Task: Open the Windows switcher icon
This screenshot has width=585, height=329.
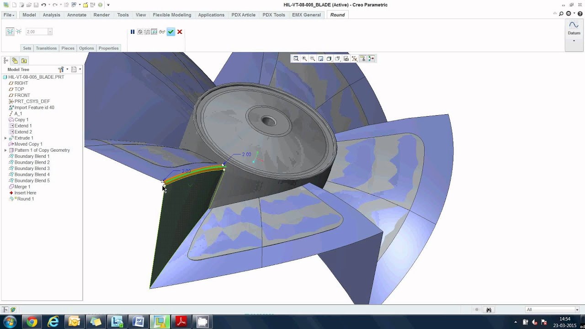Action: pyautogui.click(x=74, y=5)
